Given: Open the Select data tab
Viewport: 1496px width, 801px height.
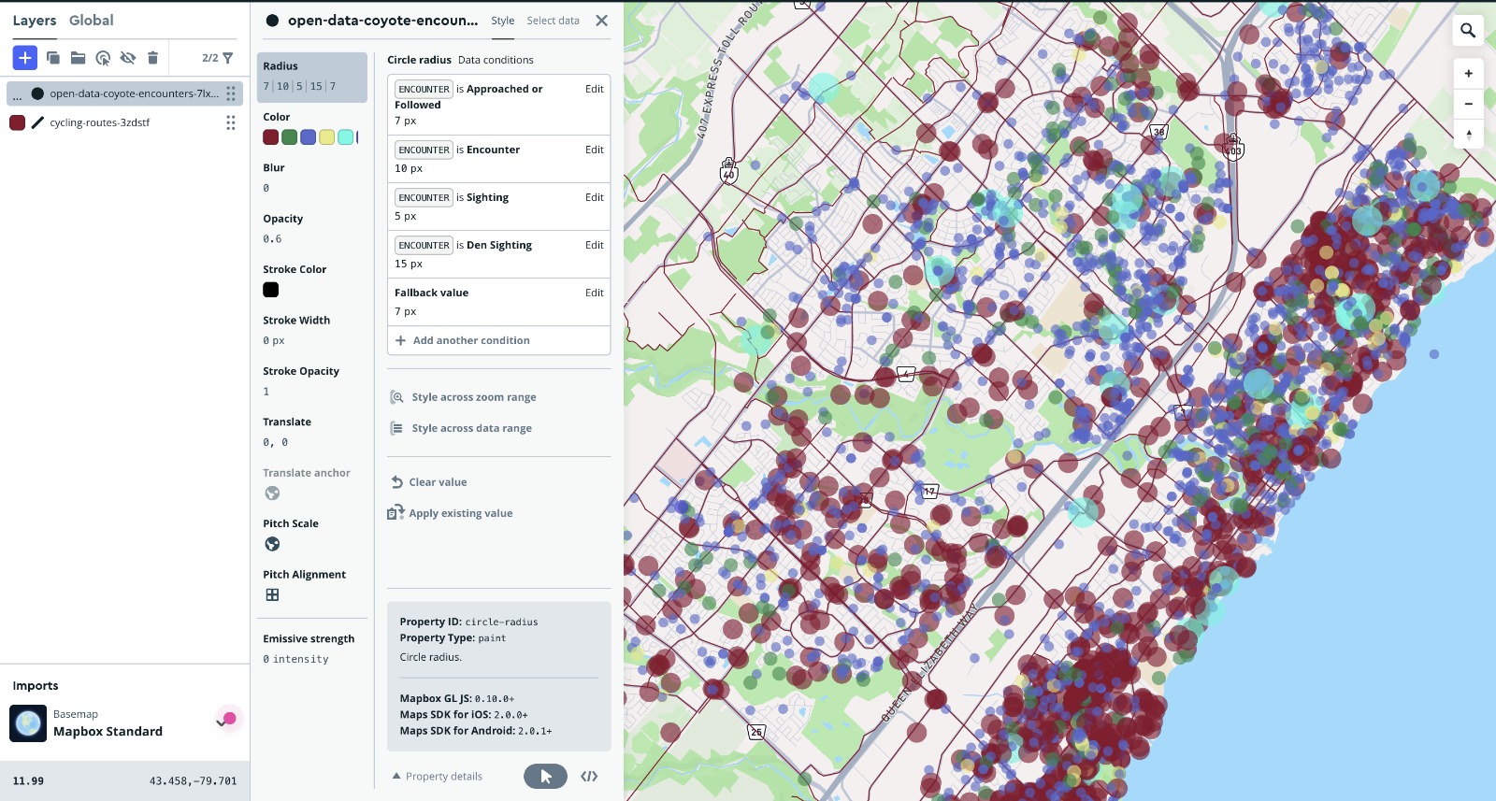Looking at the screenshot, I should 553,21.
